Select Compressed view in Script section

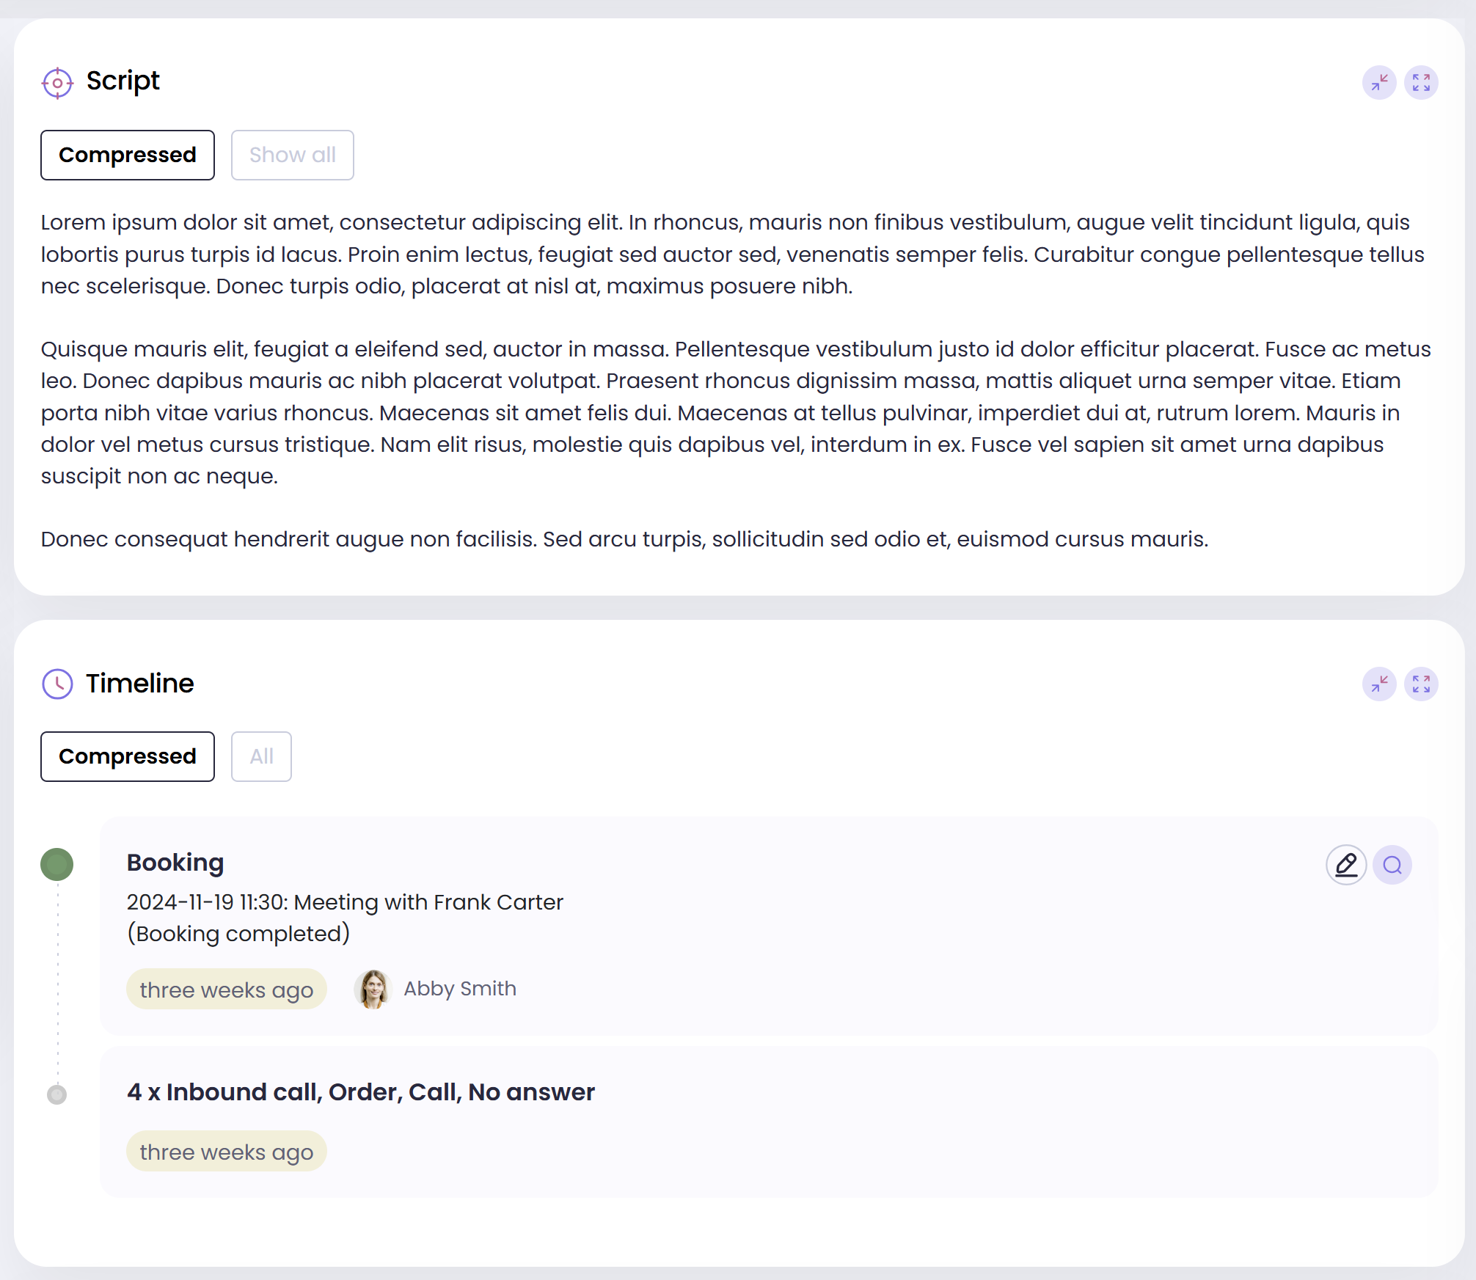click(128, 155)
